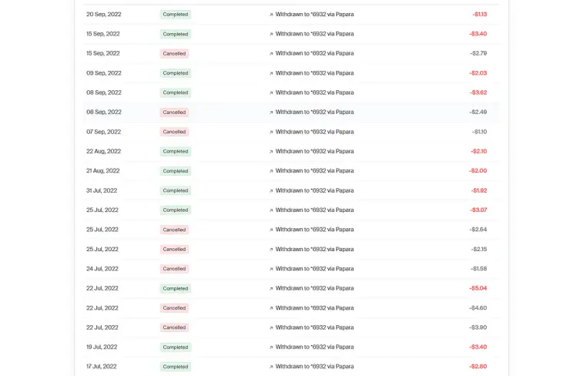Click the date 24 Jul, 2022
This screenshot has width=587, height=376.
point(102,269)
